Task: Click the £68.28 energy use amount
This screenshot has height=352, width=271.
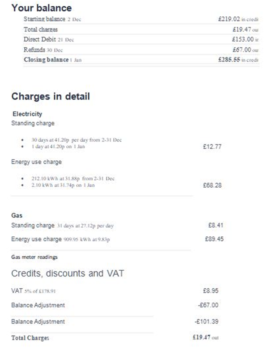Action: point(212,185)
